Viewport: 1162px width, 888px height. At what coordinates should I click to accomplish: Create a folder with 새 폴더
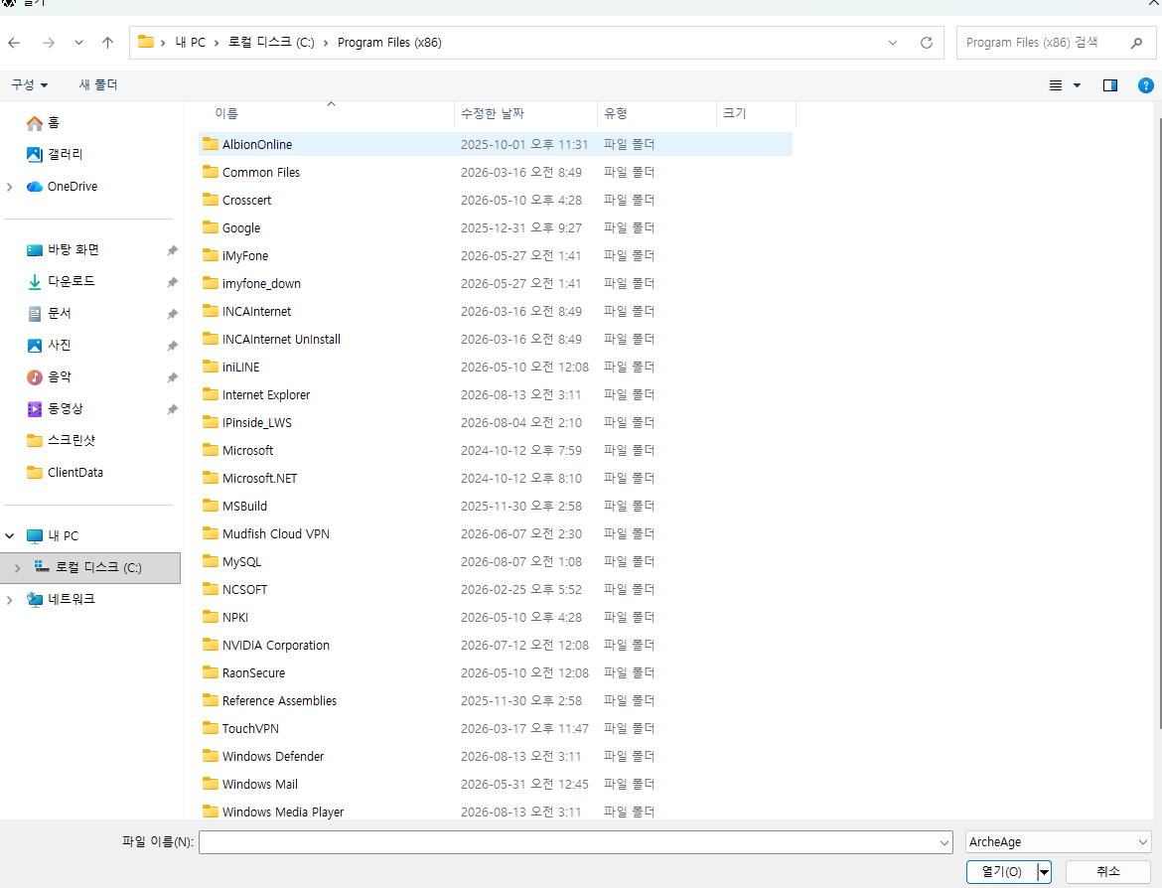(x=98, y=85)
